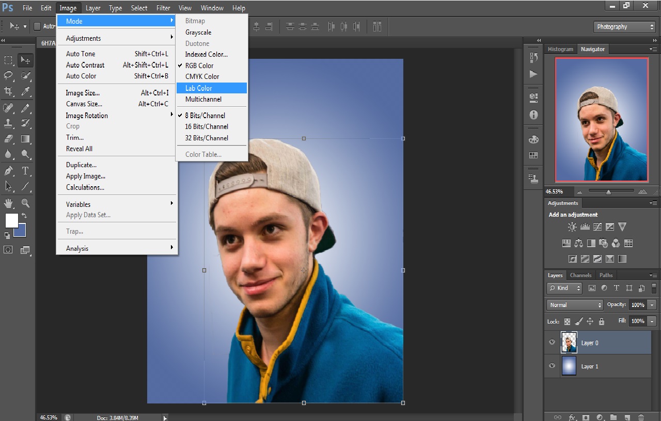661x421 pixels.
Task: Choose Lab Color mode
Action: click(x=212, y=88)
